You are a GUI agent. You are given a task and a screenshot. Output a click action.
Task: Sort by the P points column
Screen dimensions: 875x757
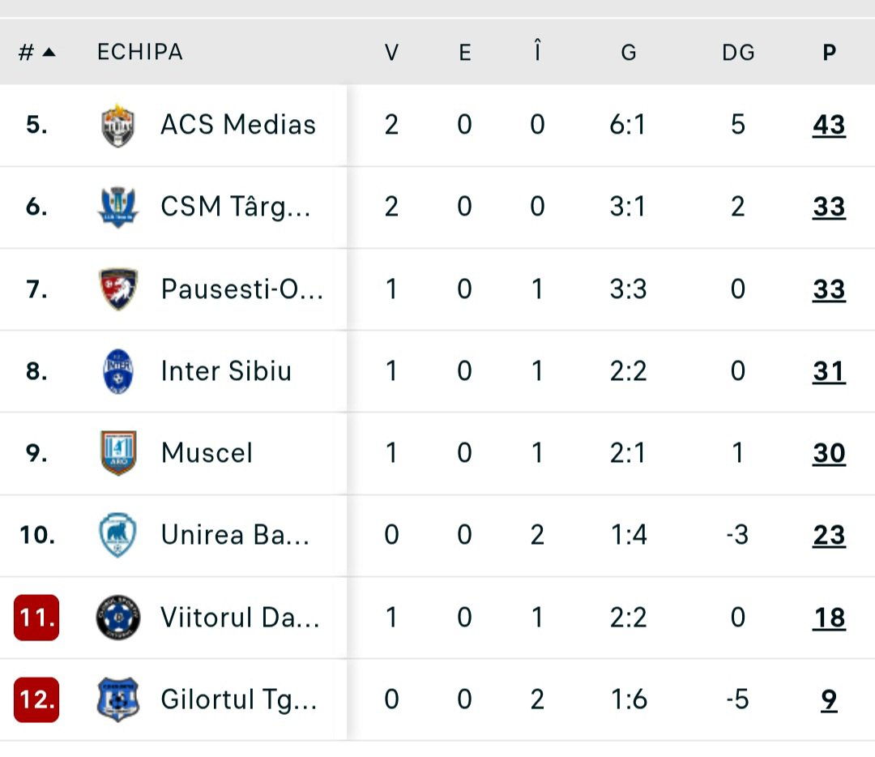pyautogui.click(x=829, y=53)
